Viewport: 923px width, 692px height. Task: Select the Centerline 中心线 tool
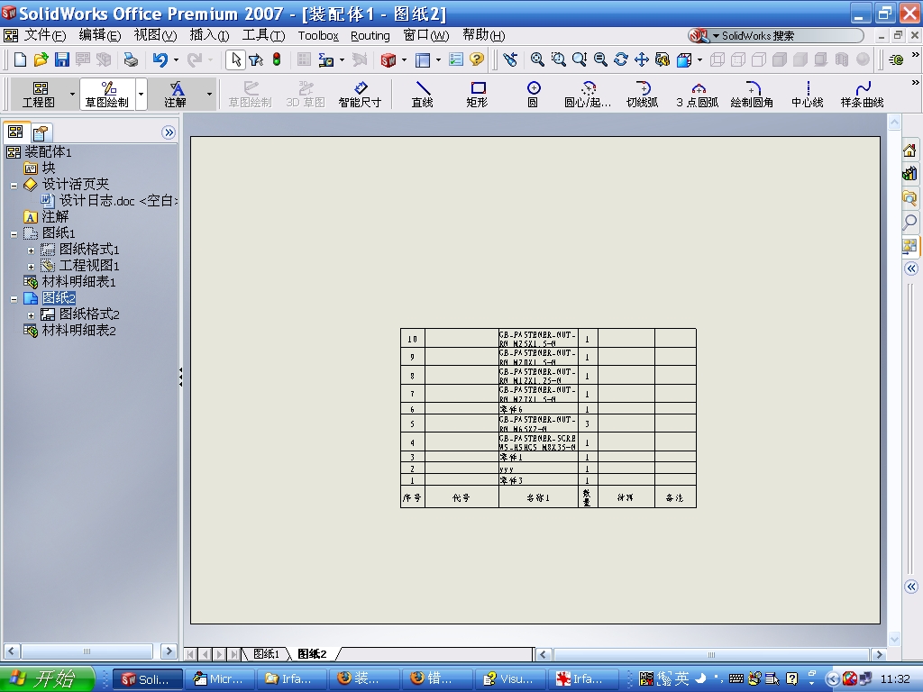(807, 94)
